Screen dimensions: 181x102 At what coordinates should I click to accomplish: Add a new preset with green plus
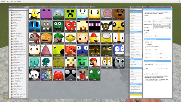click(x=168, y=18)
